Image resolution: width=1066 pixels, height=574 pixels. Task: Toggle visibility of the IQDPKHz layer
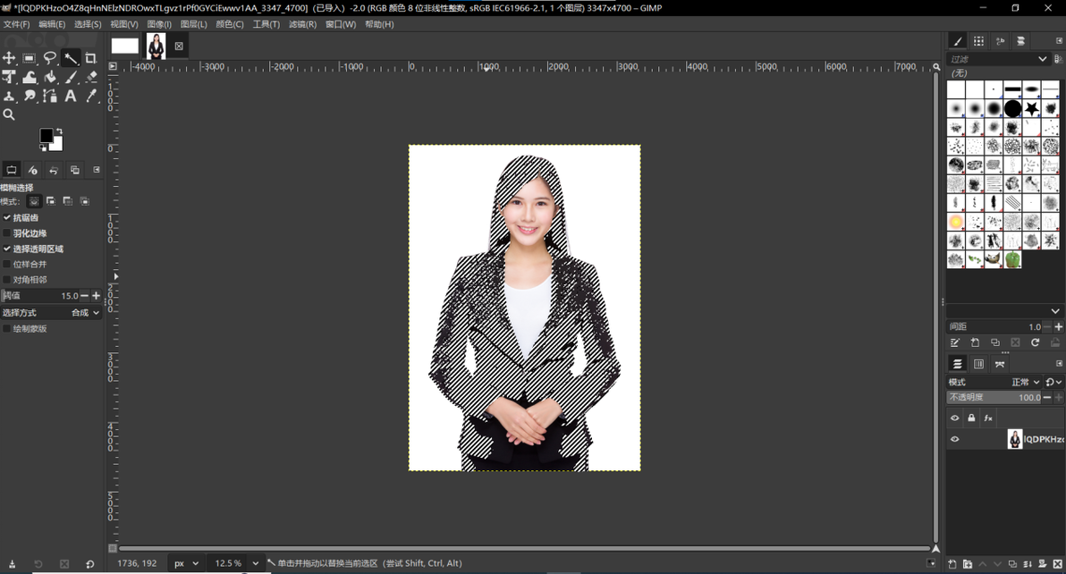coord(954,439)
